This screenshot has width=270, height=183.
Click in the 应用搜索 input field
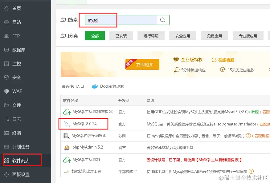[x=121, y=20]
